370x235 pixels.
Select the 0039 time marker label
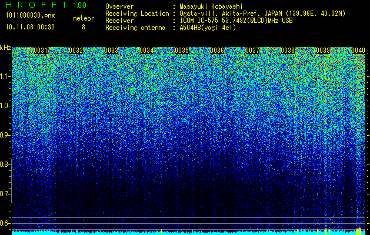(323, 51)
